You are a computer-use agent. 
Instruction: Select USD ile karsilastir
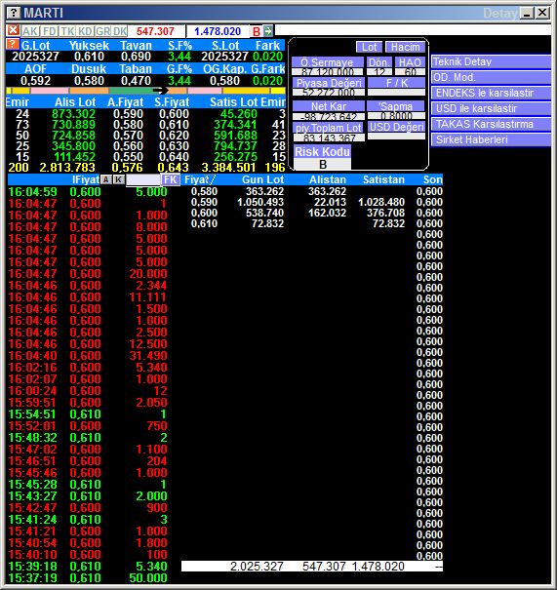click(491, 109)
